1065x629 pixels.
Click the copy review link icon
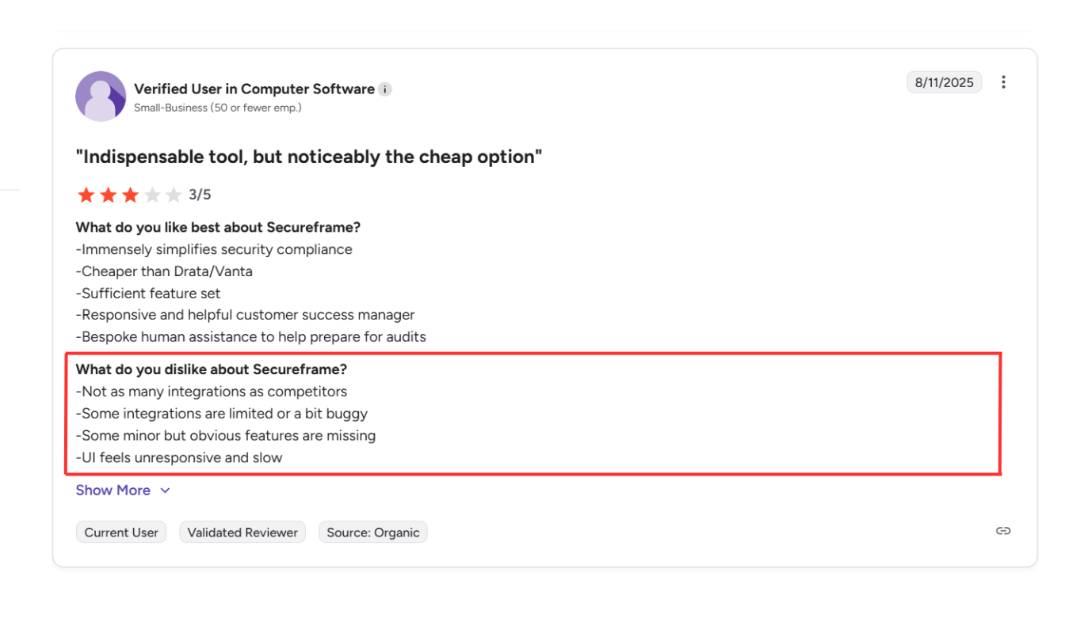tap(1002, 530)
